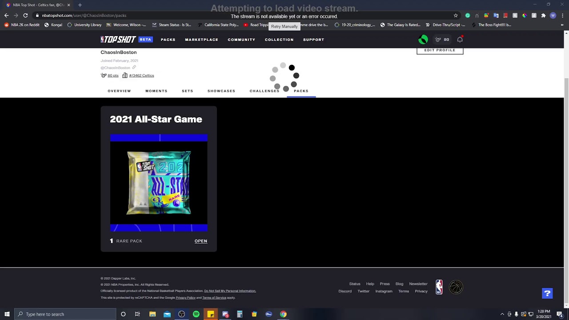Open the notifications bell icon
The height and width of the screenshot is (320, 569).
coord(460,40)
